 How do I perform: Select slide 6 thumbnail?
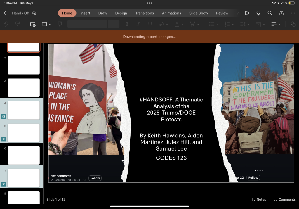coord(24,155)
